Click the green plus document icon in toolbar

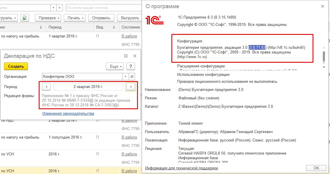point(25,18)
